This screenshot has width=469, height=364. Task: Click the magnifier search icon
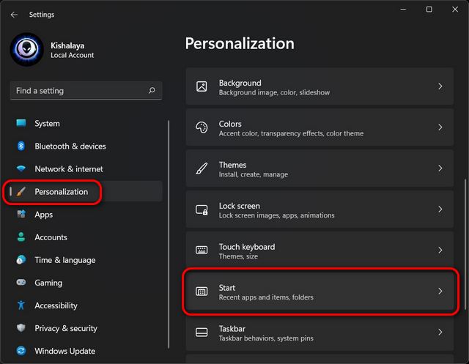coord(152,90)
